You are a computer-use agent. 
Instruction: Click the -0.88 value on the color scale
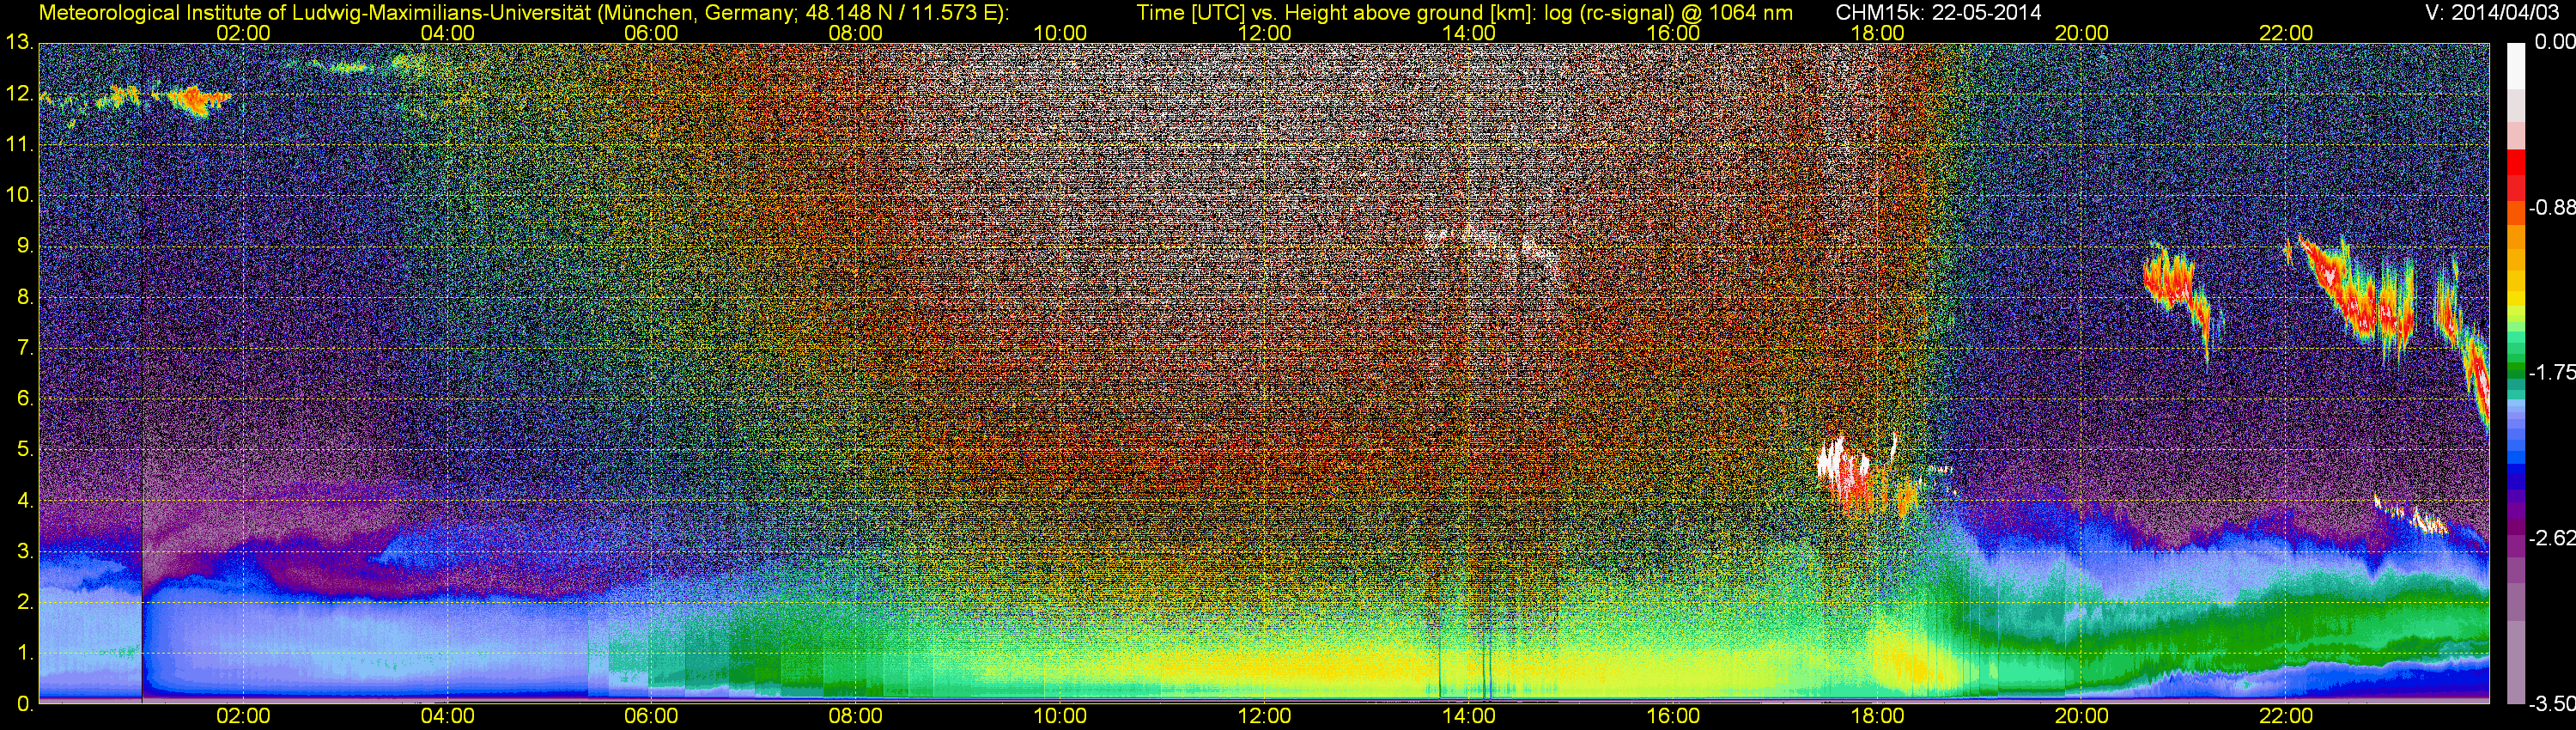point(2550,208)
